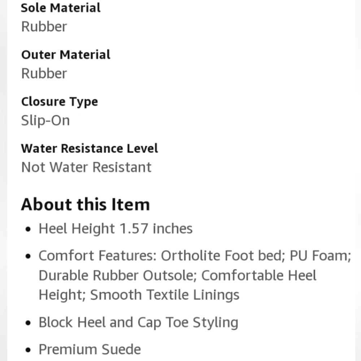Select the Premium Suede bullet text
This screenshot has width=361, height=361.
pyautogui.click(x=90, y=349)
